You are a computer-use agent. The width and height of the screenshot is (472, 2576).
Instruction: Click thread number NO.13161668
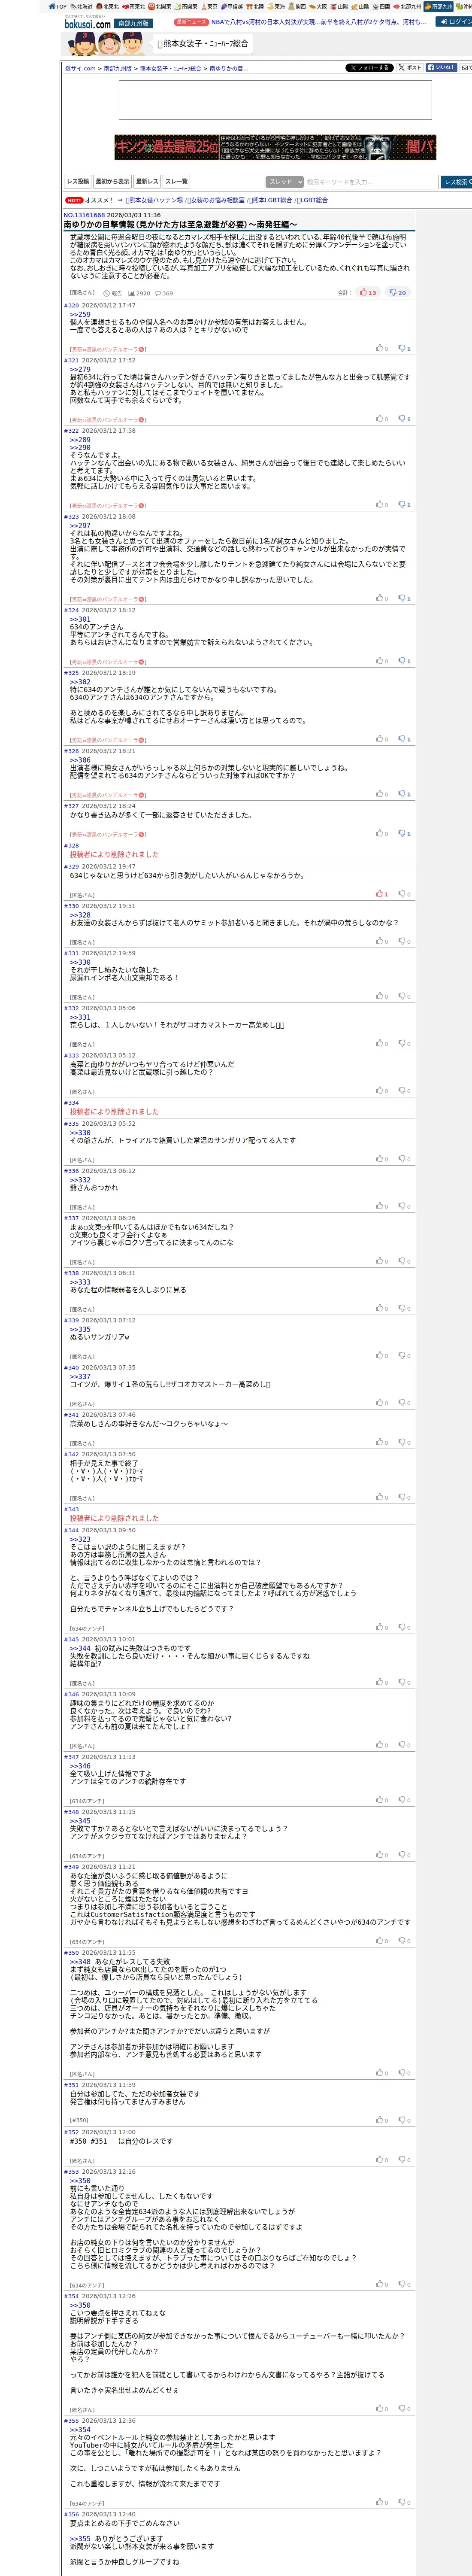tap(84, 215)
